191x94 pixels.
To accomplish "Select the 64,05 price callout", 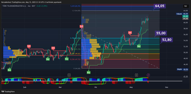I will (x=160, y=6).
